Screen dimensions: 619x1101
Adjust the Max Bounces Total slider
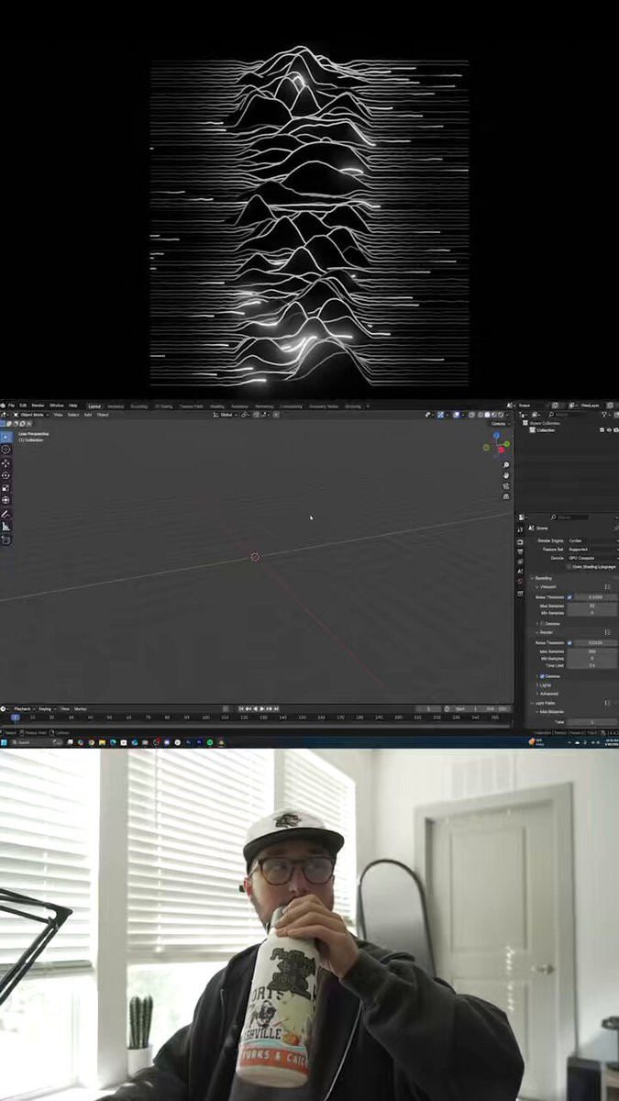592,722
